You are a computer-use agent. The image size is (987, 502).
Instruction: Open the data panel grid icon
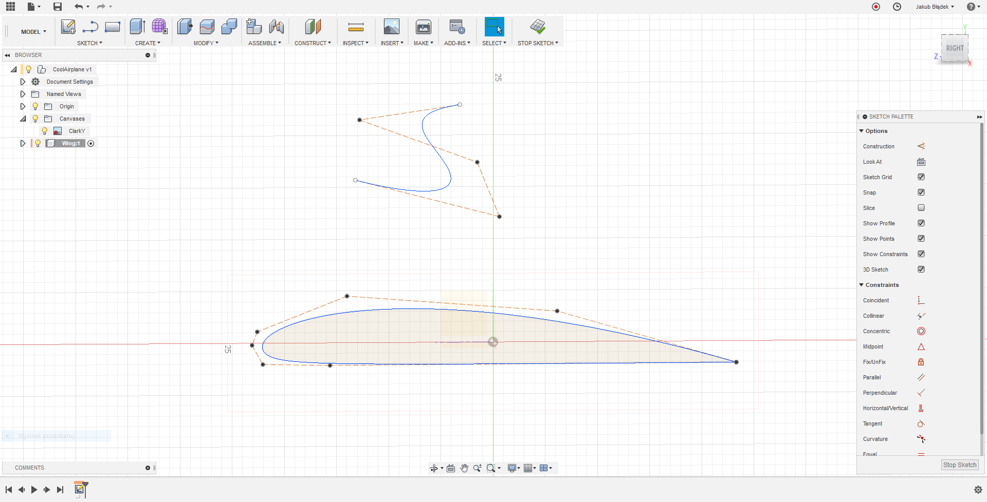(x=10, y=7)
